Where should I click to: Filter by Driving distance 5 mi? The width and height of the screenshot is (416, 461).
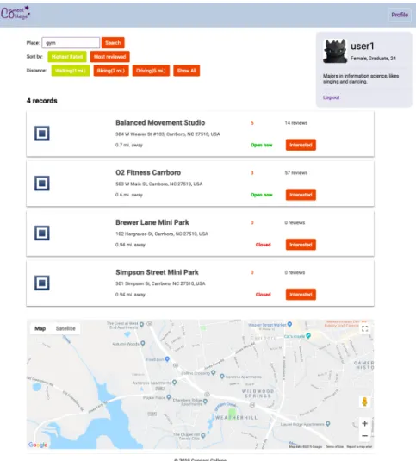point(151,71)
